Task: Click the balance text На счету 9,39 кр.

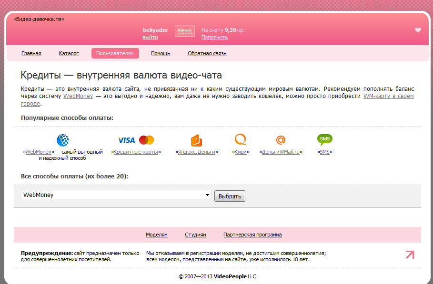Action: (223, 30)
